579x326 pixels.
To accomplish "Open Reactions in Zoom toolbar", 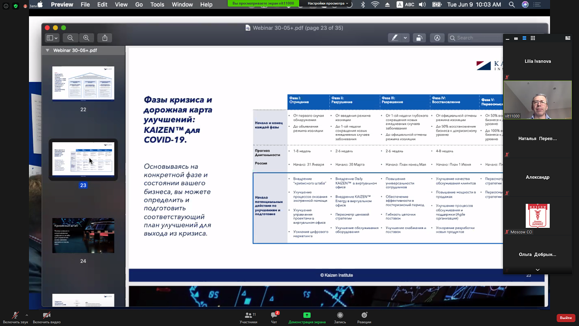I will tap(364, 318).
